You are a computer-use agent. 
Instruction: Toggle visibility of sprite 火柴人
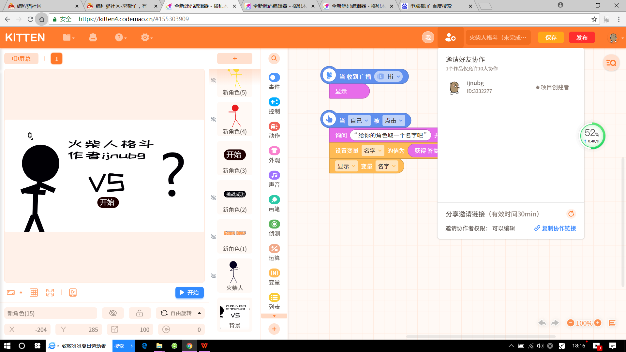coord(214,276)
